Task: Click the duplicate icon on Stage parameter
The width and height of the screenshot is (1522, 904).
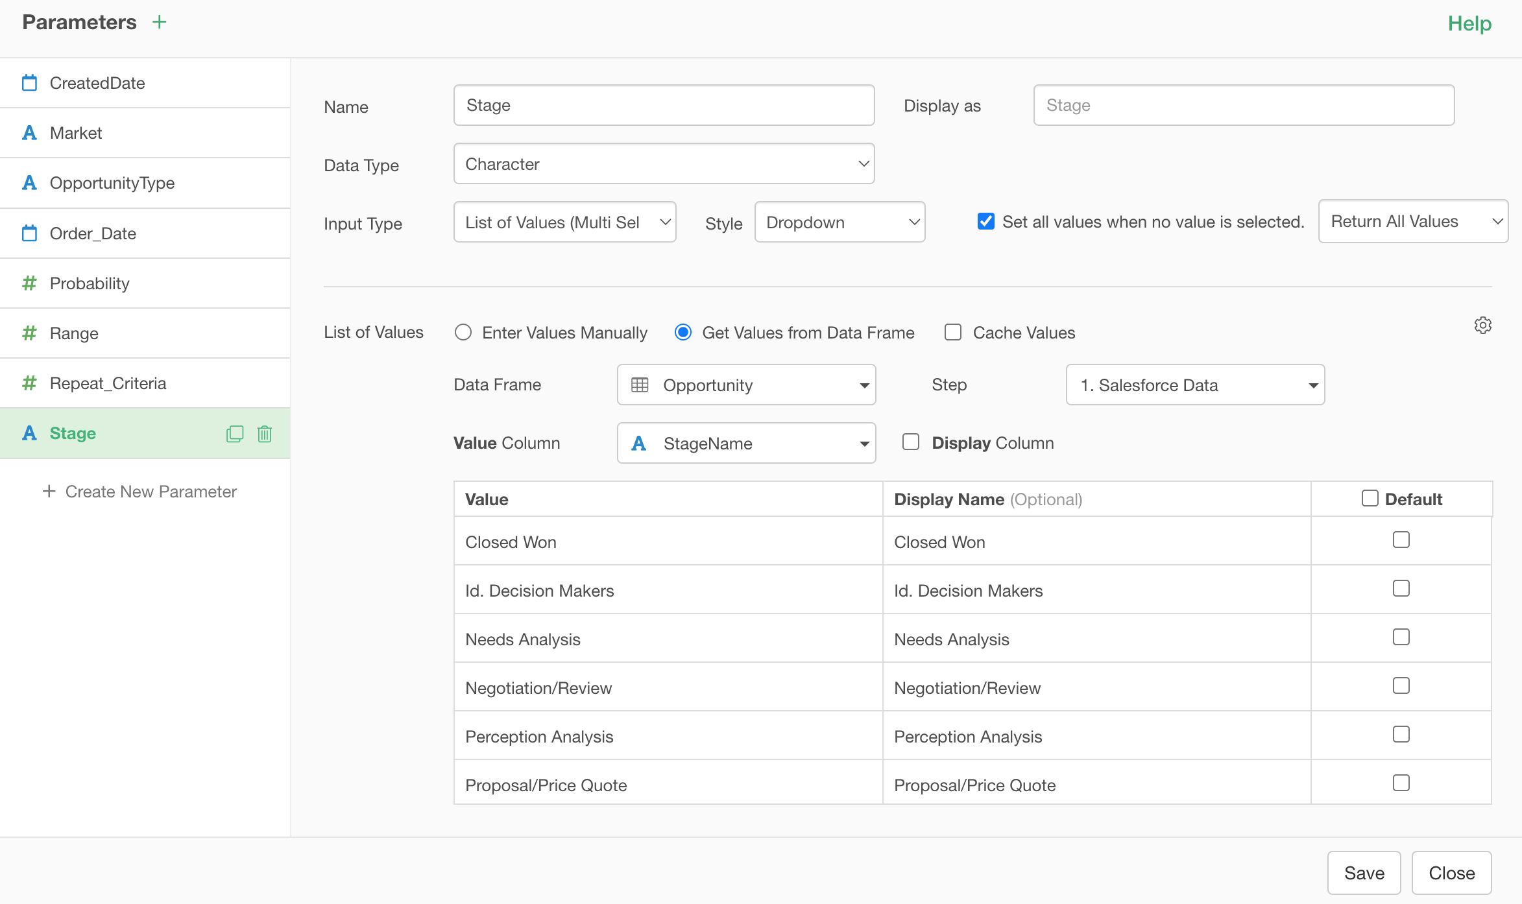Action: click(x=235, y=434)
